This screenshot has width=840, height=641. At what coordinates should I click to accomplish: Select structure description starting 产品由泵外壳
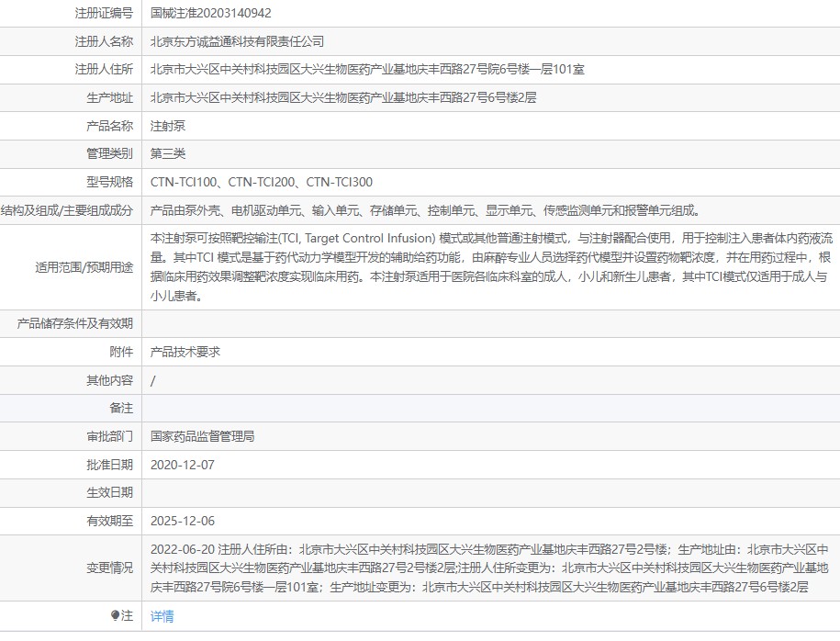tap(426, 210)
